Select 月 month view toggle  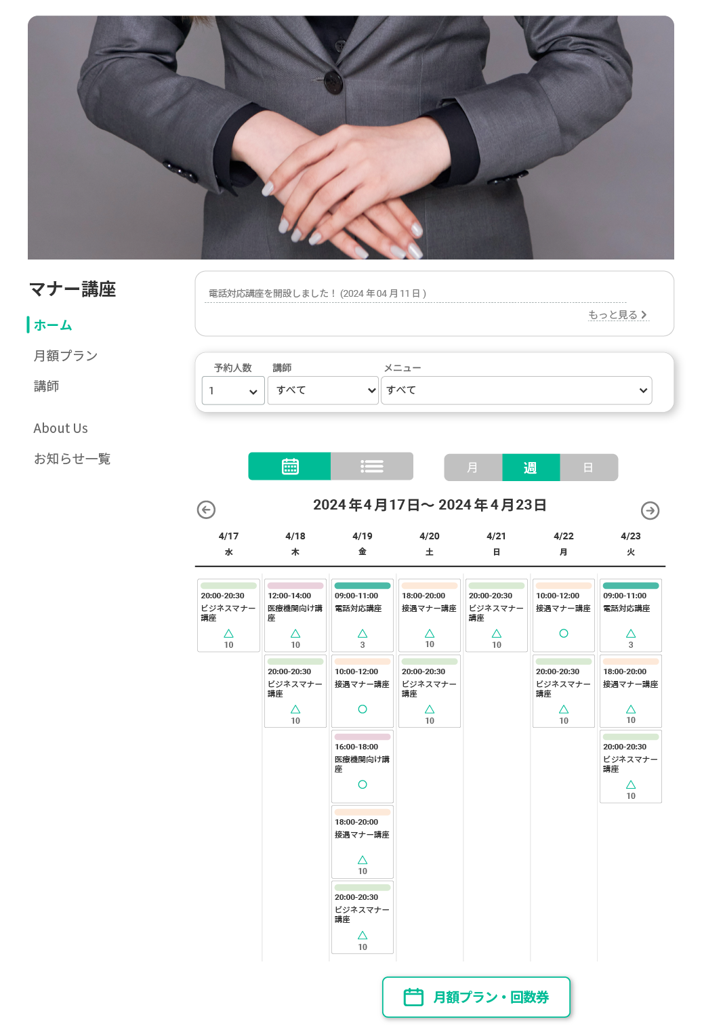[x=473, y=468]
